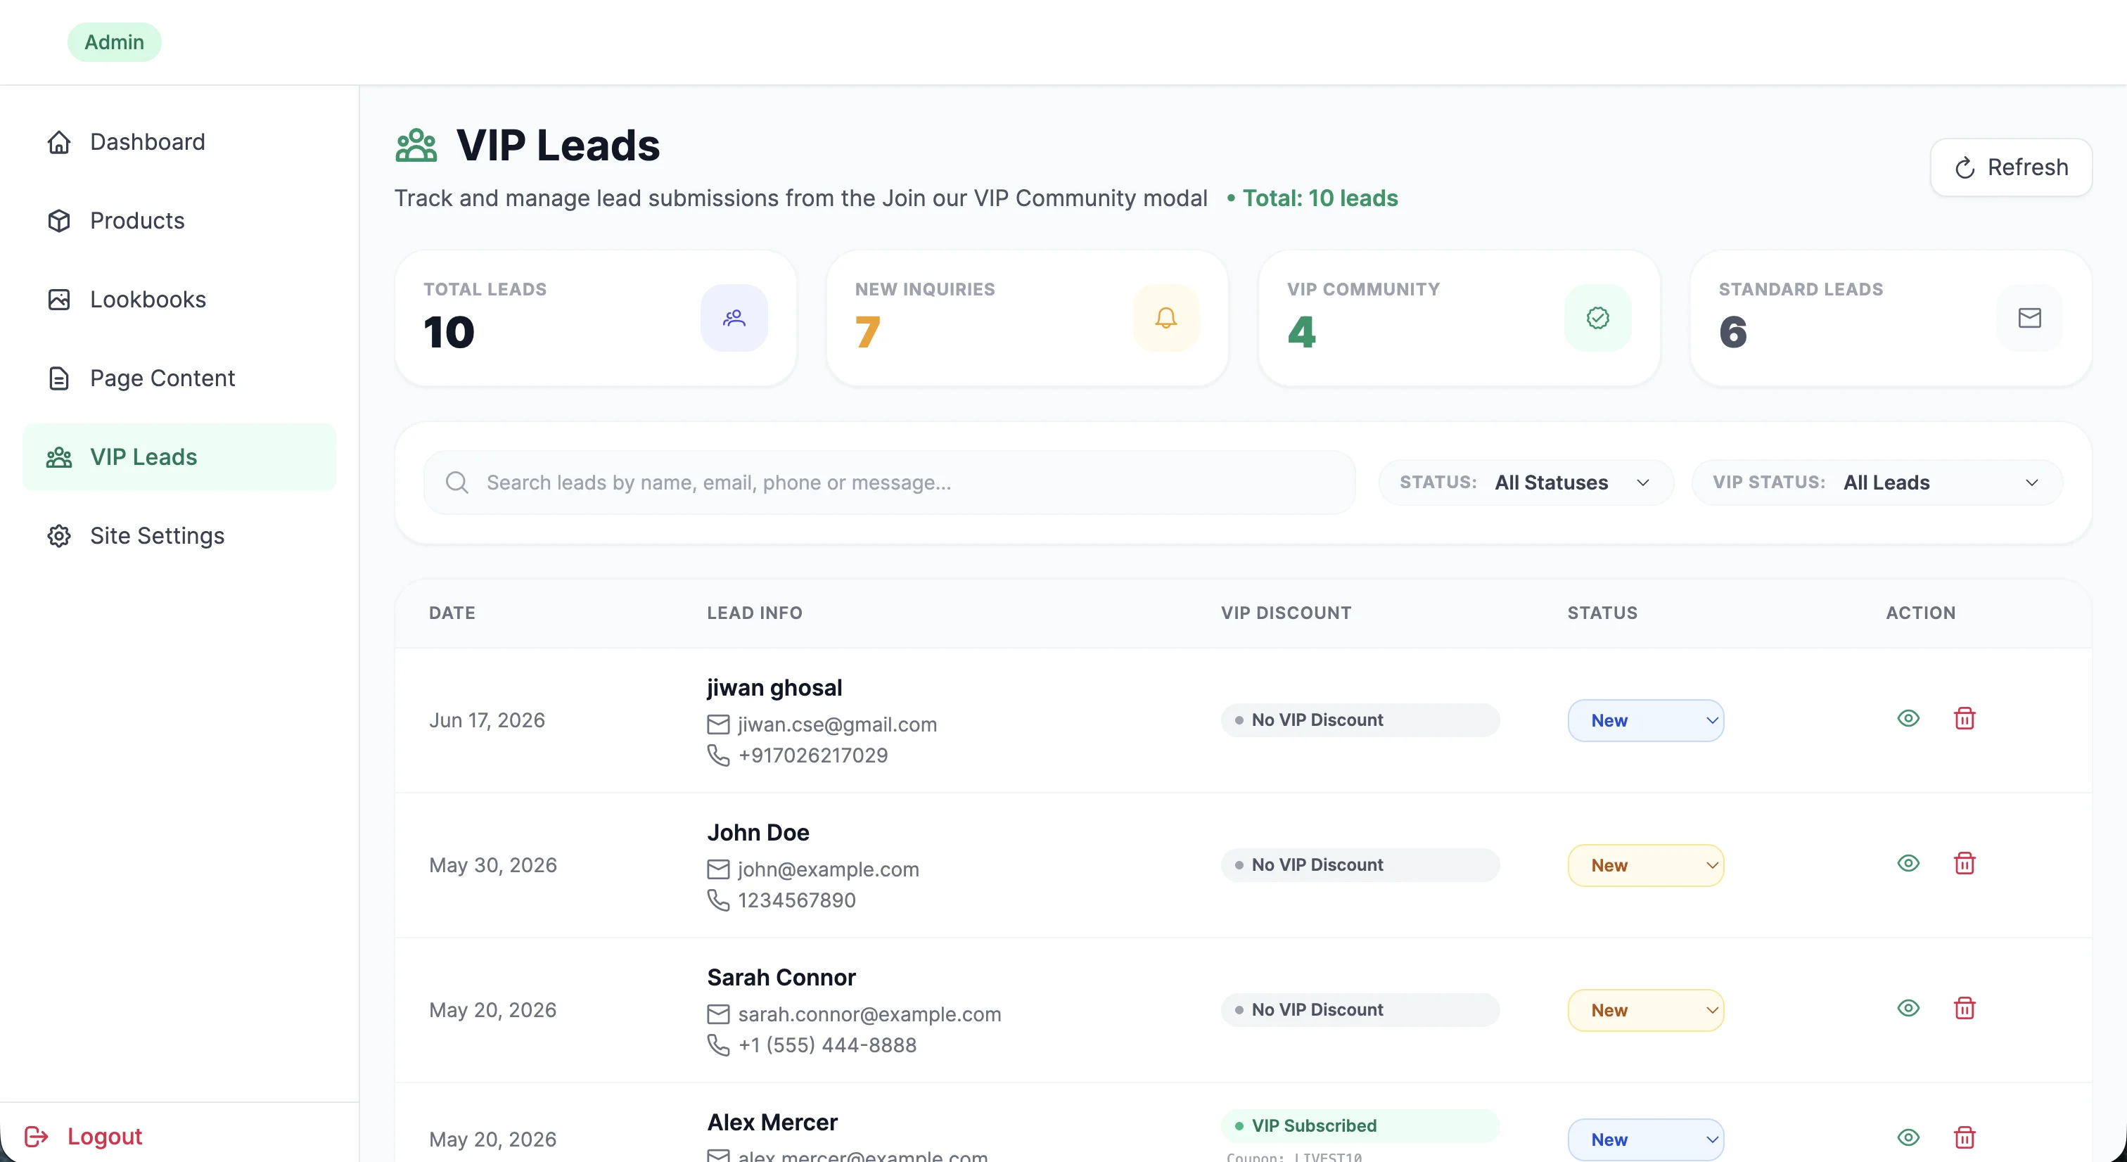Click the Logout arrow icon
The image size is (2127, 1162).
[x=37, y=1137]
